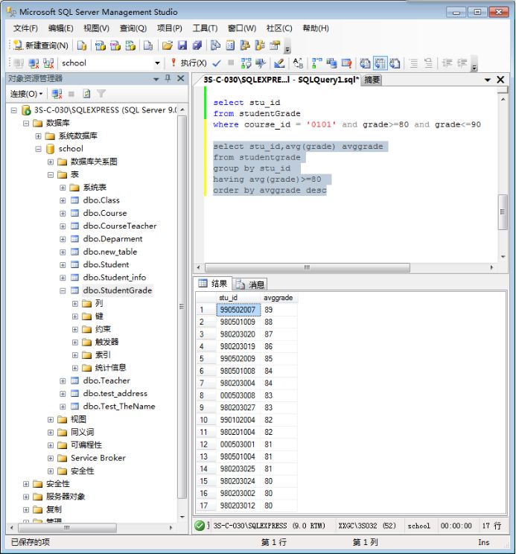Click the query editor vertical scrollbar thumb
The height and width of the screenshot is (554, 516).
[x=503, y=212]
